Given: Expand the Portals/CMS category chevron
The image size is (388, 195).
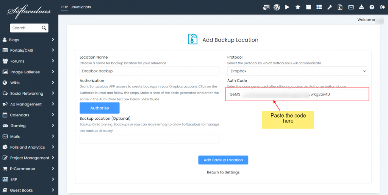Looking at the screenshot, I should tap(53, 50).
